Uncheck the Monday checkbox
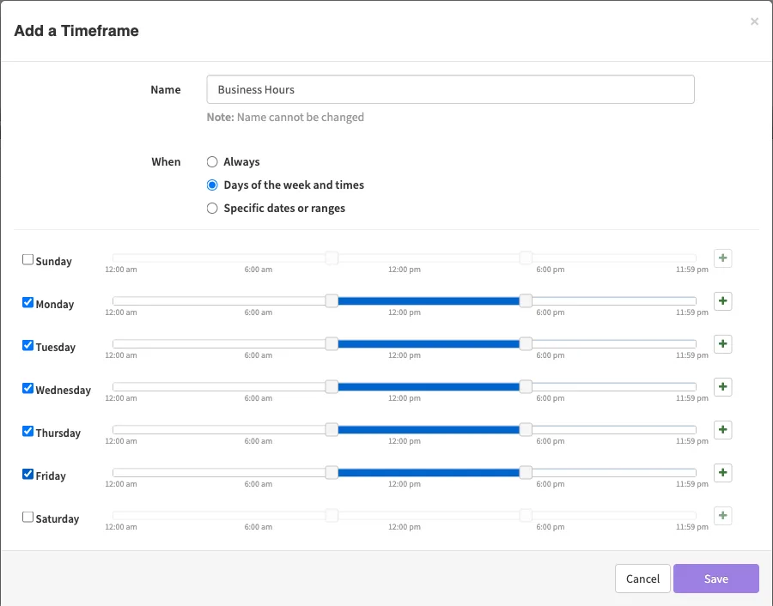The height and width of the screenshot is (606, 773). (28, 302)
